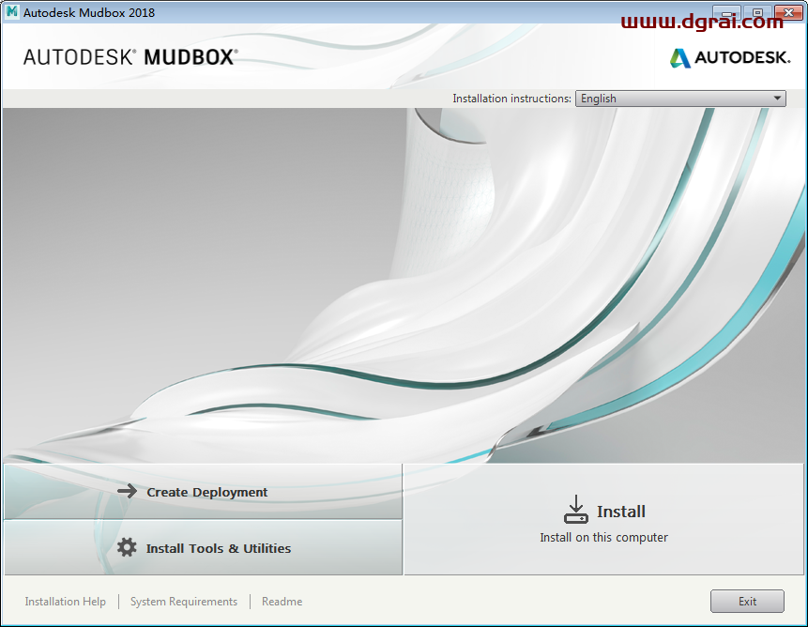Open the Installation instructions language dropdown
Viewport: 808px width, 627px height.
click(x=680, y=99)
